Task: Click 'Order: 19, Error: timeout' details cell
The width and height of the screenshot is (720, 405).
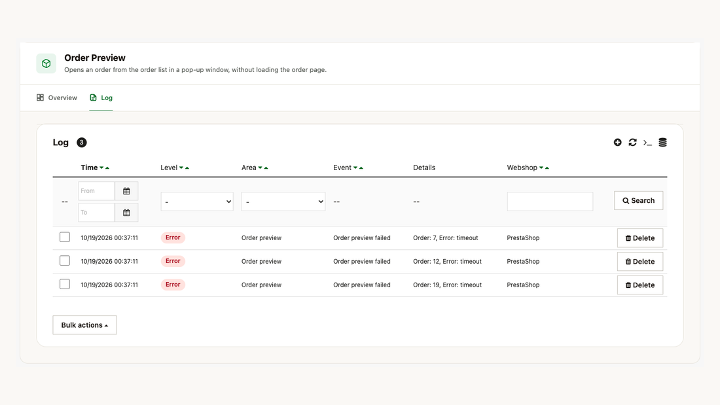Action: pyautogui.click(x=447, y=285)
